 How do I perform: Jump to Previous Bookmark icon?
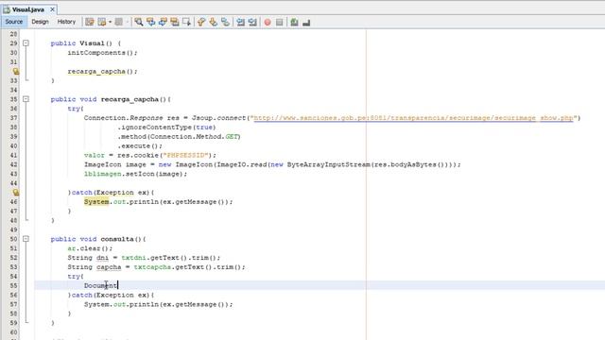click(201, 22)
